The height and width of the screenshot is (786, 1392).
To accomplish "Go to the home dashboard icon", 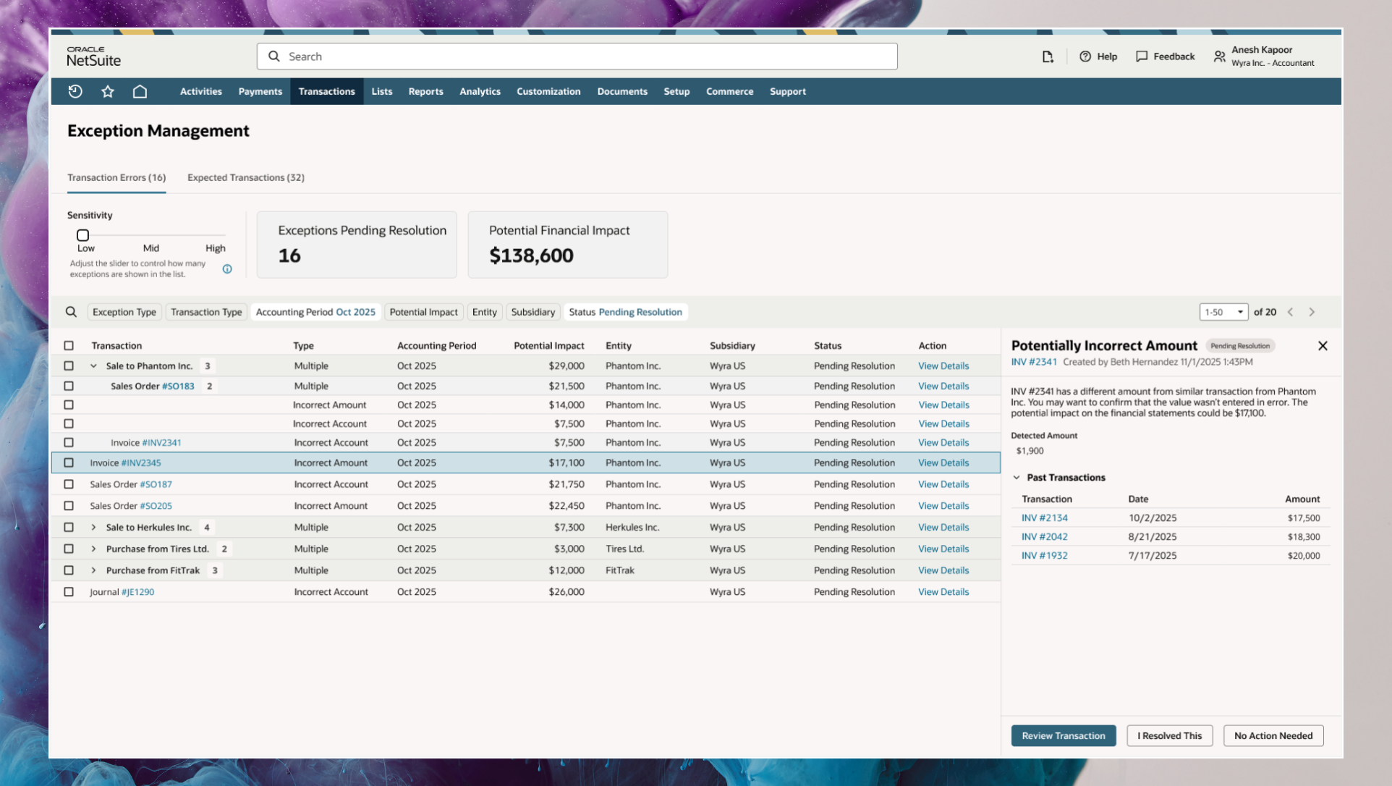I will [140, 91].
